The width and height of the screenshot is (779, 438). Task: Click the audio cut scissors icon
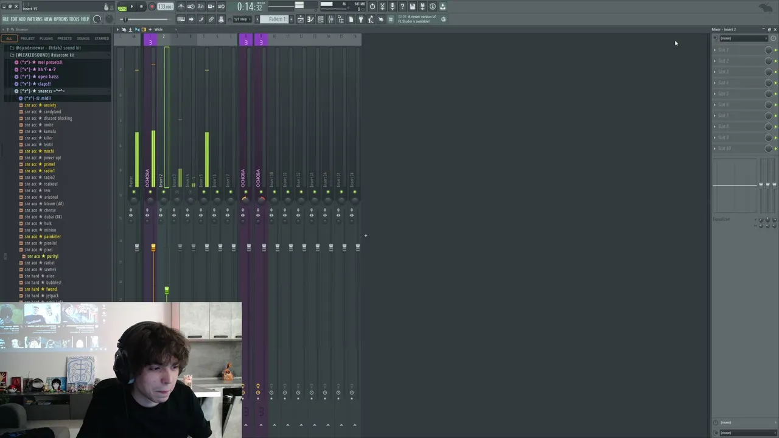point(382,7)
